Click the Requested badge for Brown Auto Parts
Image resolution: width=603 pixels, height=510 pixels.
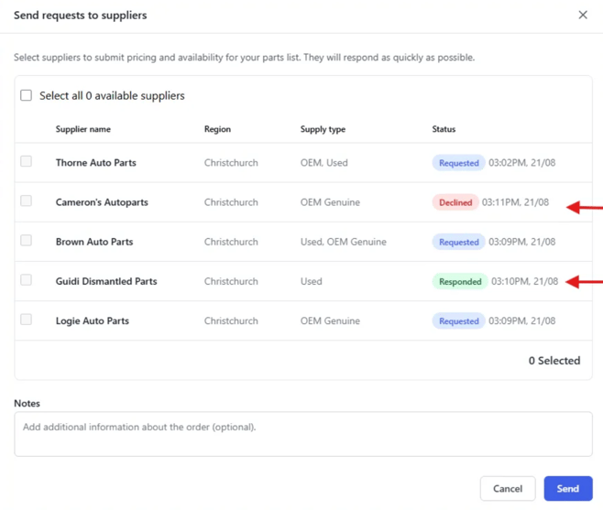(459, 242)
